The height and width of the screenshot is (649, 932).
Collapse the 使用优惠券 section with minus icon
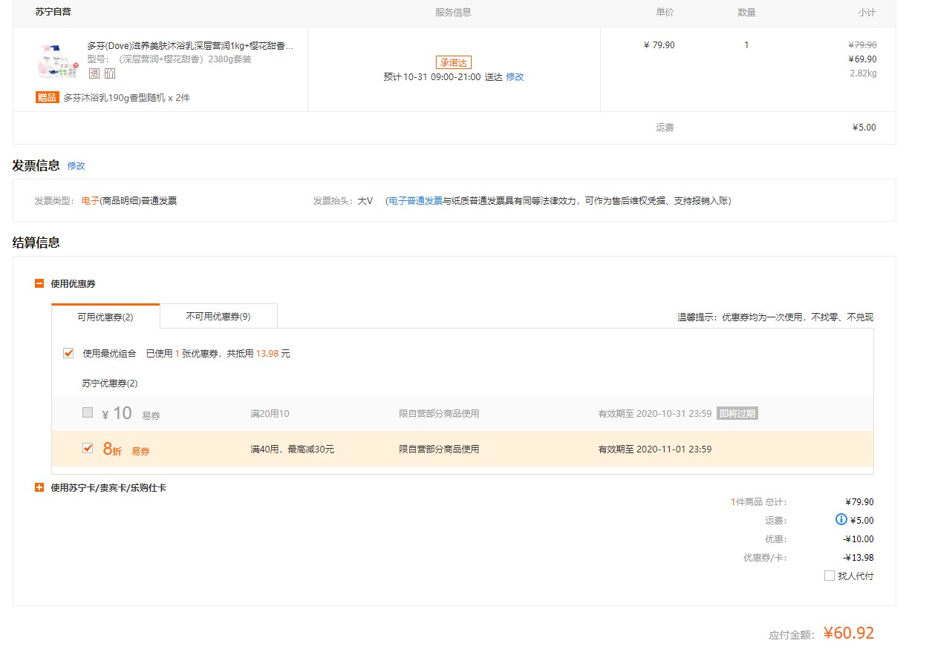tap(39, 283)
